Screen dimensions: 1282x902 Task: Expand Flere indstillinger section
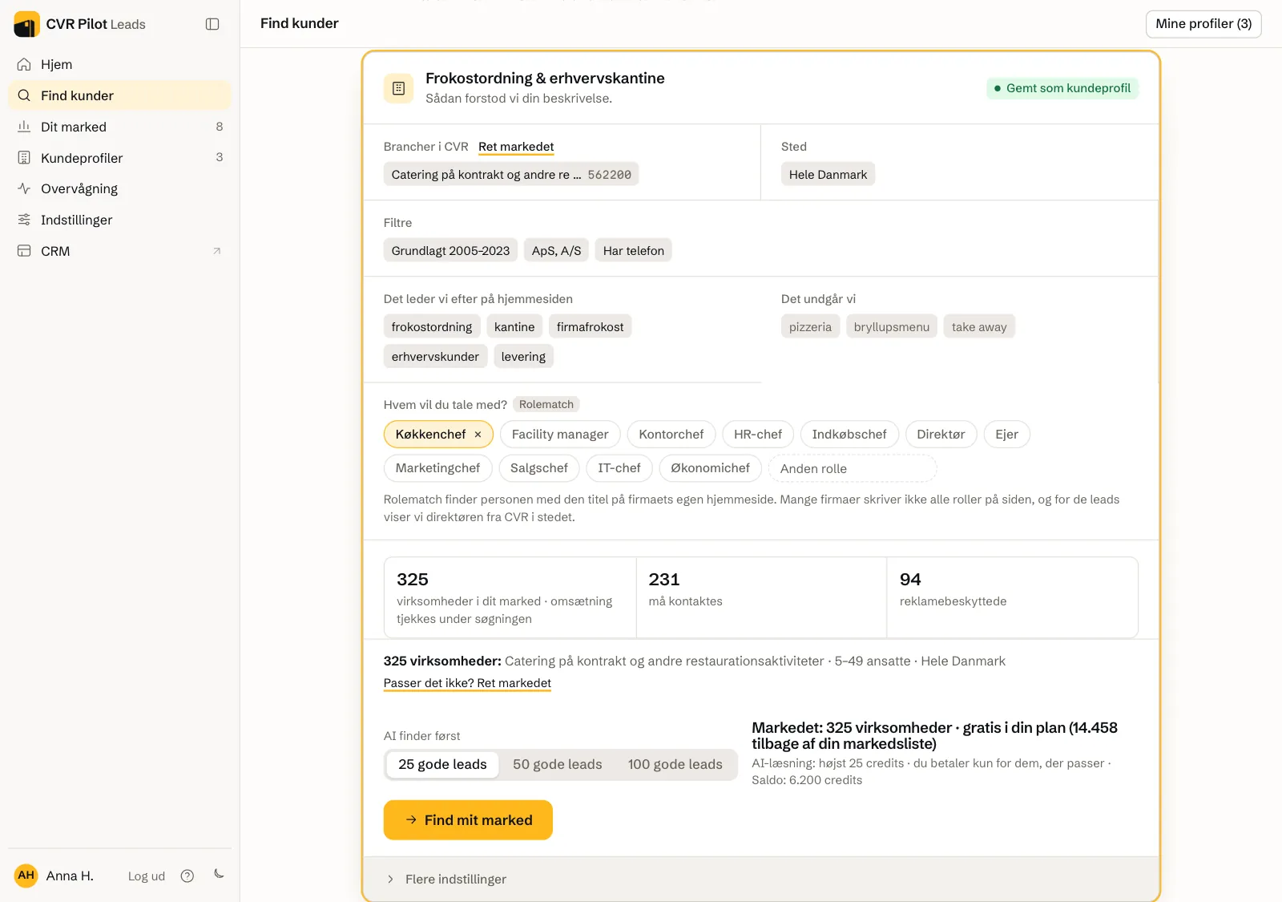pos(761,879)
